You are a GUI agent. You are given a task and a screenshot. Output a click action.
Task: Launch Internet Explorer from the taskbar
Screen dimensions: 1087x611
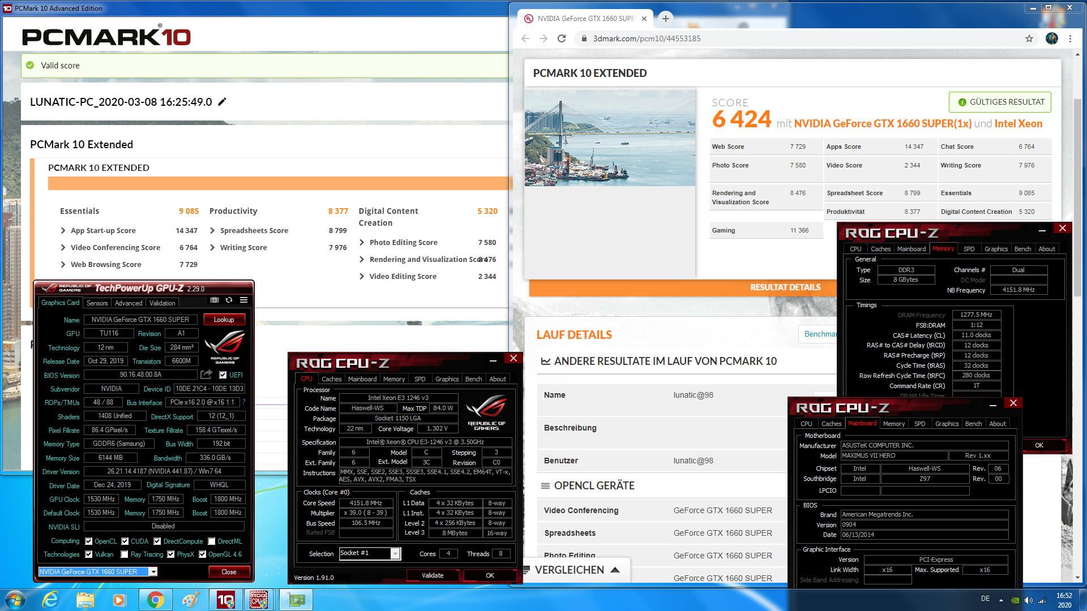[51, 600]
